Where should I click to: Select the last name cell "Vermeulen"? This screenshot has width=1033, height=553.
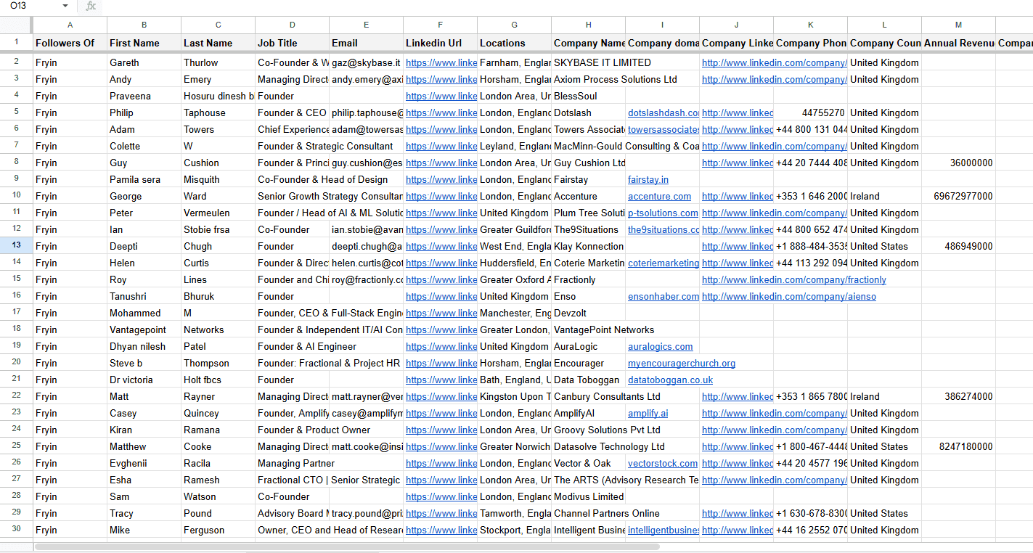click(218, 213)
